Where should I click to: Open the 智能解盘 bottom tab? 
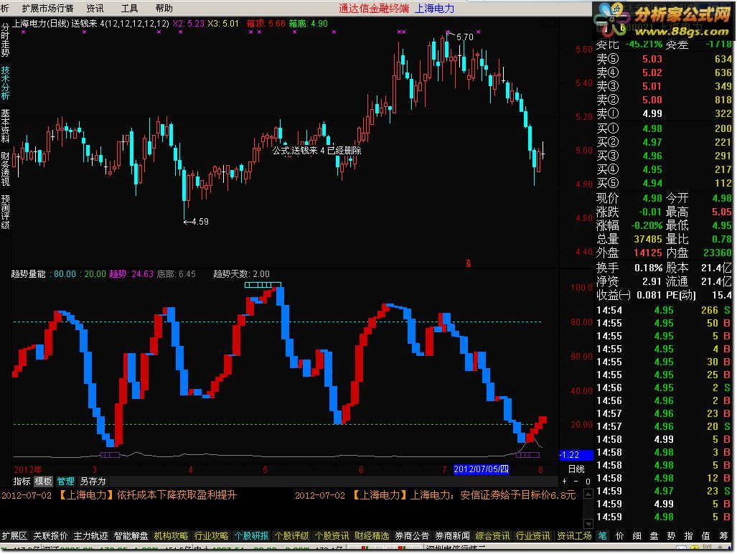[x=131, y=535]
